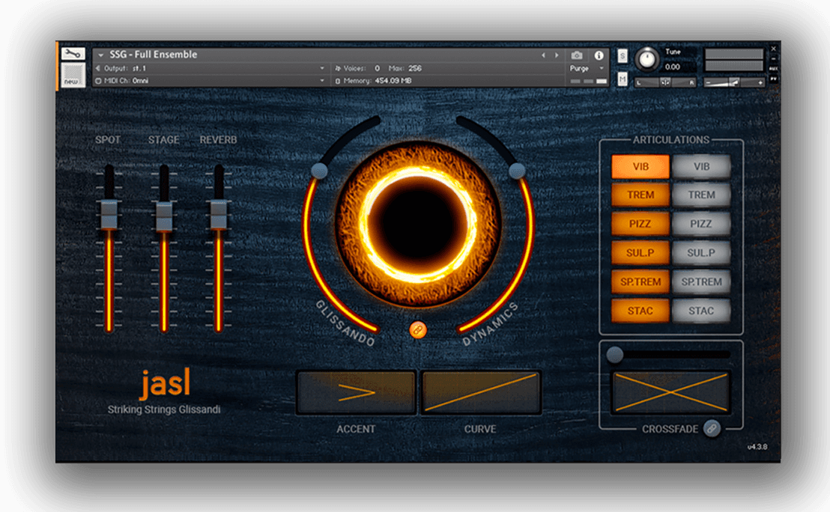Viewport: 830px width, 512px height.
Task: Enable the gray PIZZ articulation
Action: [x=701, y=224]
